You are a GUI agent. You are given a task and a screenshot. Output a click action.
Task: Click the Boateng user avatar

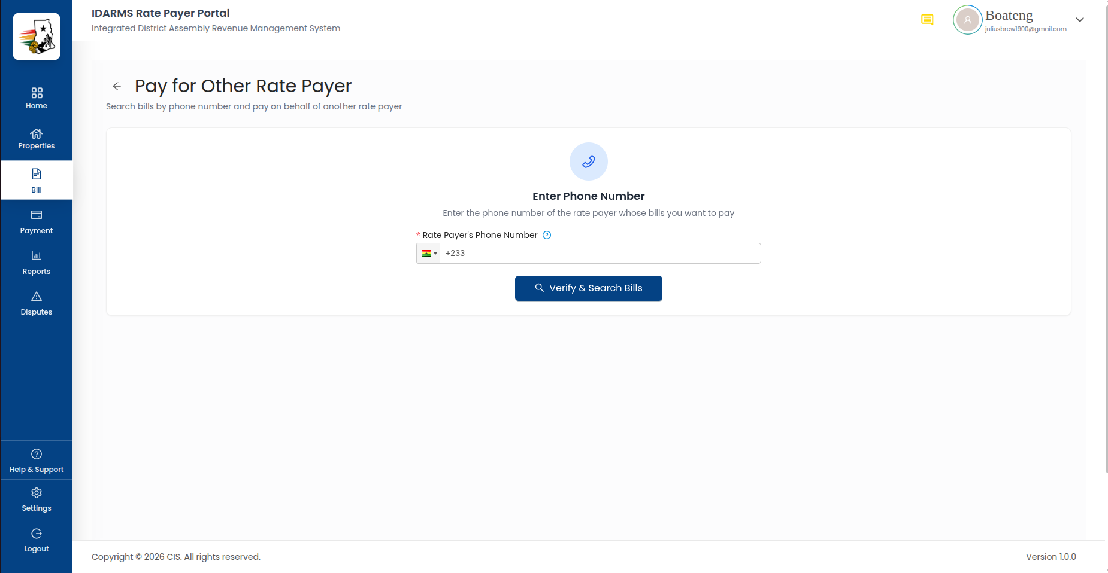[967, 20]
